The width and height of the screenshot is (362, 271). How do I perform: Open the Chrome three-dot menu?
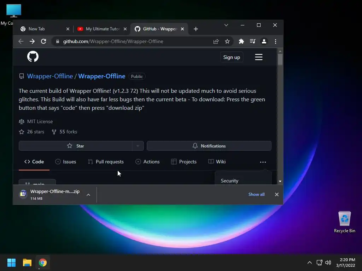click(275, 42)
